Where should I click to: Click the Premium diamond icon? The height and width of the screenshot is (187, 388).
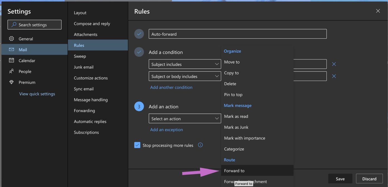(11, 82)
